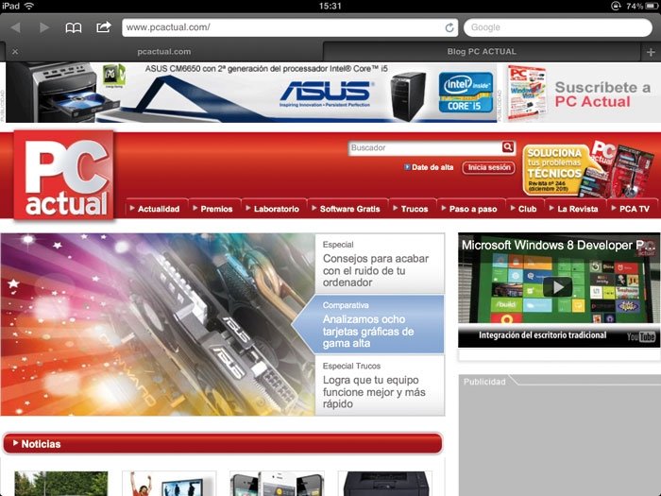
Task: Open the news thumbnail showing iPhones
Action: tap(277, 484)
